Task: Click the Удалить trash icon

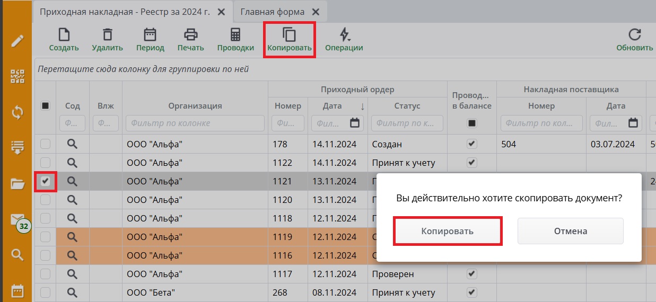Action: click(107, 35)
